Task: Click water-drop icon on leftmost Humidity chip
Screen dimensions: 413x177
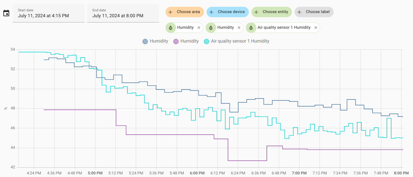Action: (x=171, y=28)
